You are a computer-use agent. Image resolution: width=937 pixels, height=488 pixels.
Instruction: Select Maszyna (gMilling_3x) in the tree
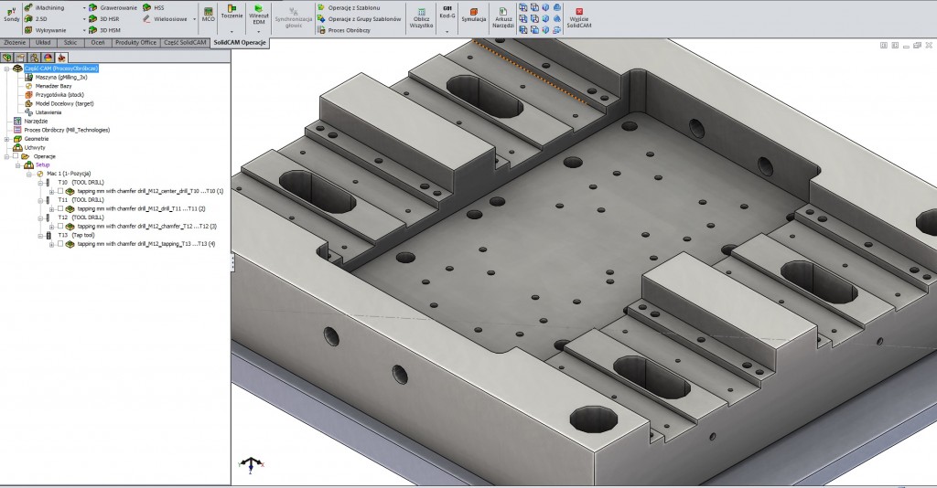coord(61,78)
